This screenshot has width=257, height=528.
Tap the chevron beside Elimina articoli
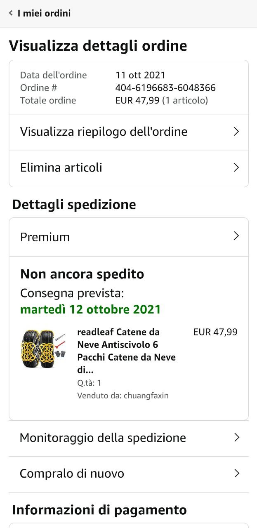236,167
